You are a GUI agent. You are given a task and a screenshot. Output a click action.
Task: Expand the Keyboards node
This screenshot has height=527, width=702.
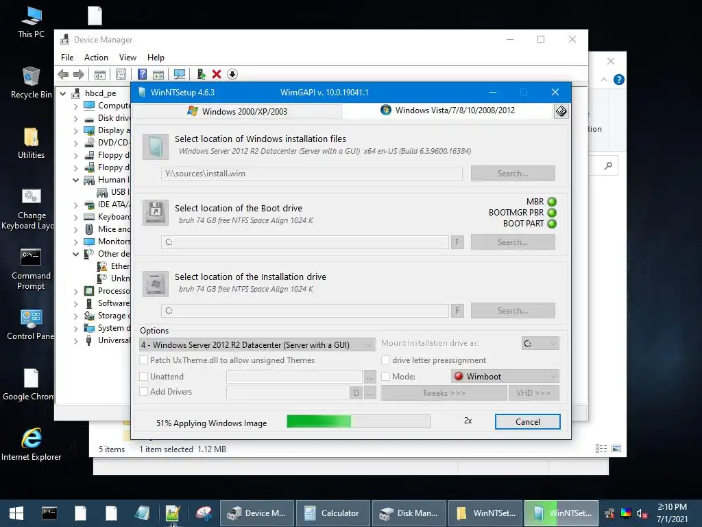(75, 218)
